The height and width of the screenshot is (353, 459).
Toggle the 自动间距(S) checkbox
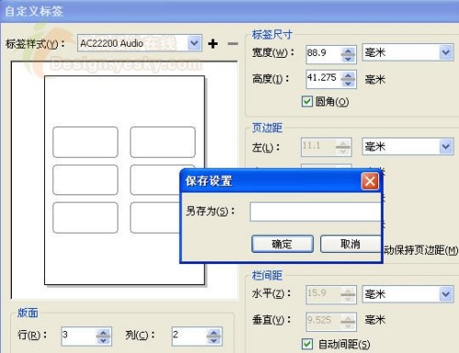tap(307, 344)
